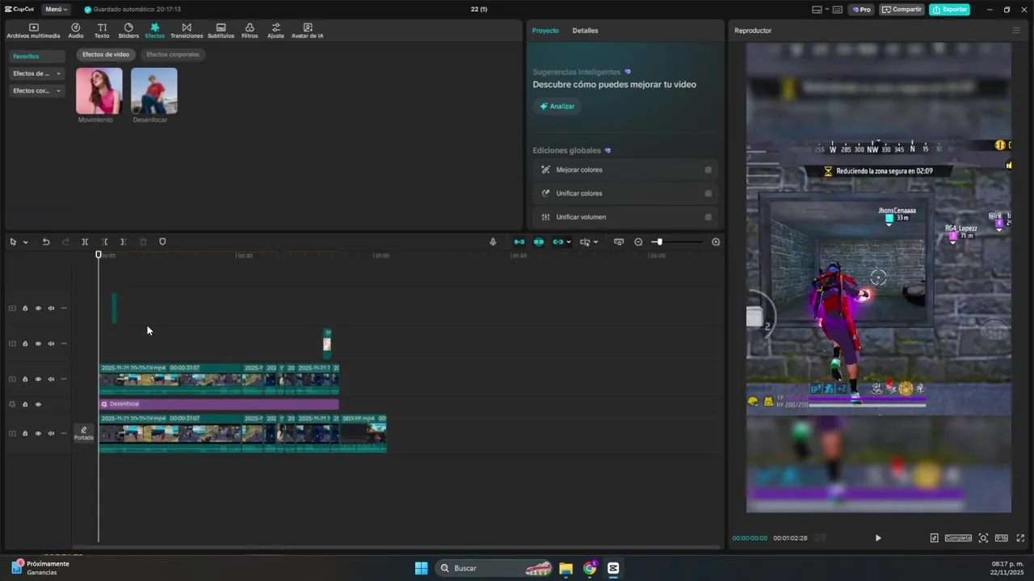The image size is (1034, 581).
Task: Click the trim left of playhead icon
Action: pyautogui.click(x=105, y=242)
